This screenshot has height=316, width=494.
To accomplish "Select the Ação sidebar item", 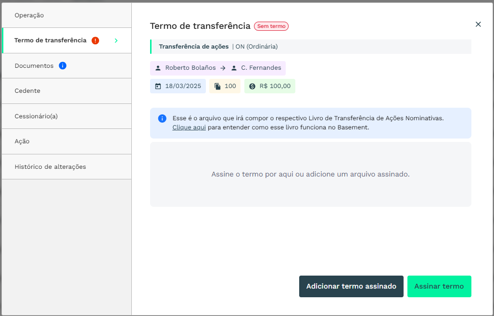I will coord(22,141).
